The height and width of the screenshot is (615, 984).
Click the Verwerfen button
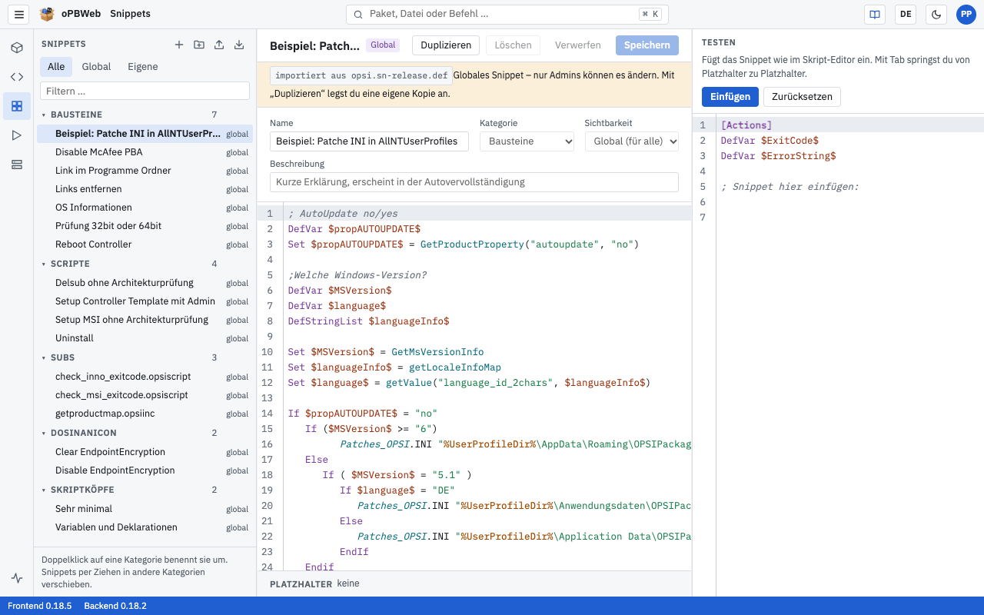click(x=578, y=45)
